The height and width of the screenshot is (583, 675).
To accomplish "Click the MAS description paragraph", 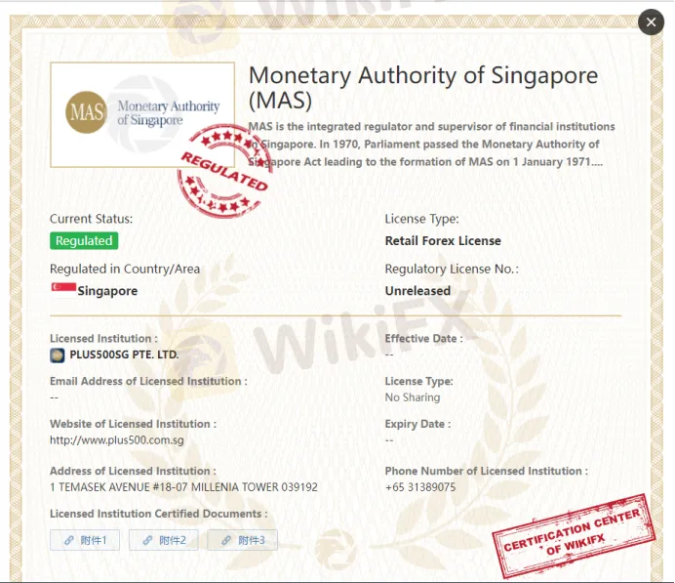I will click(432, 145).
